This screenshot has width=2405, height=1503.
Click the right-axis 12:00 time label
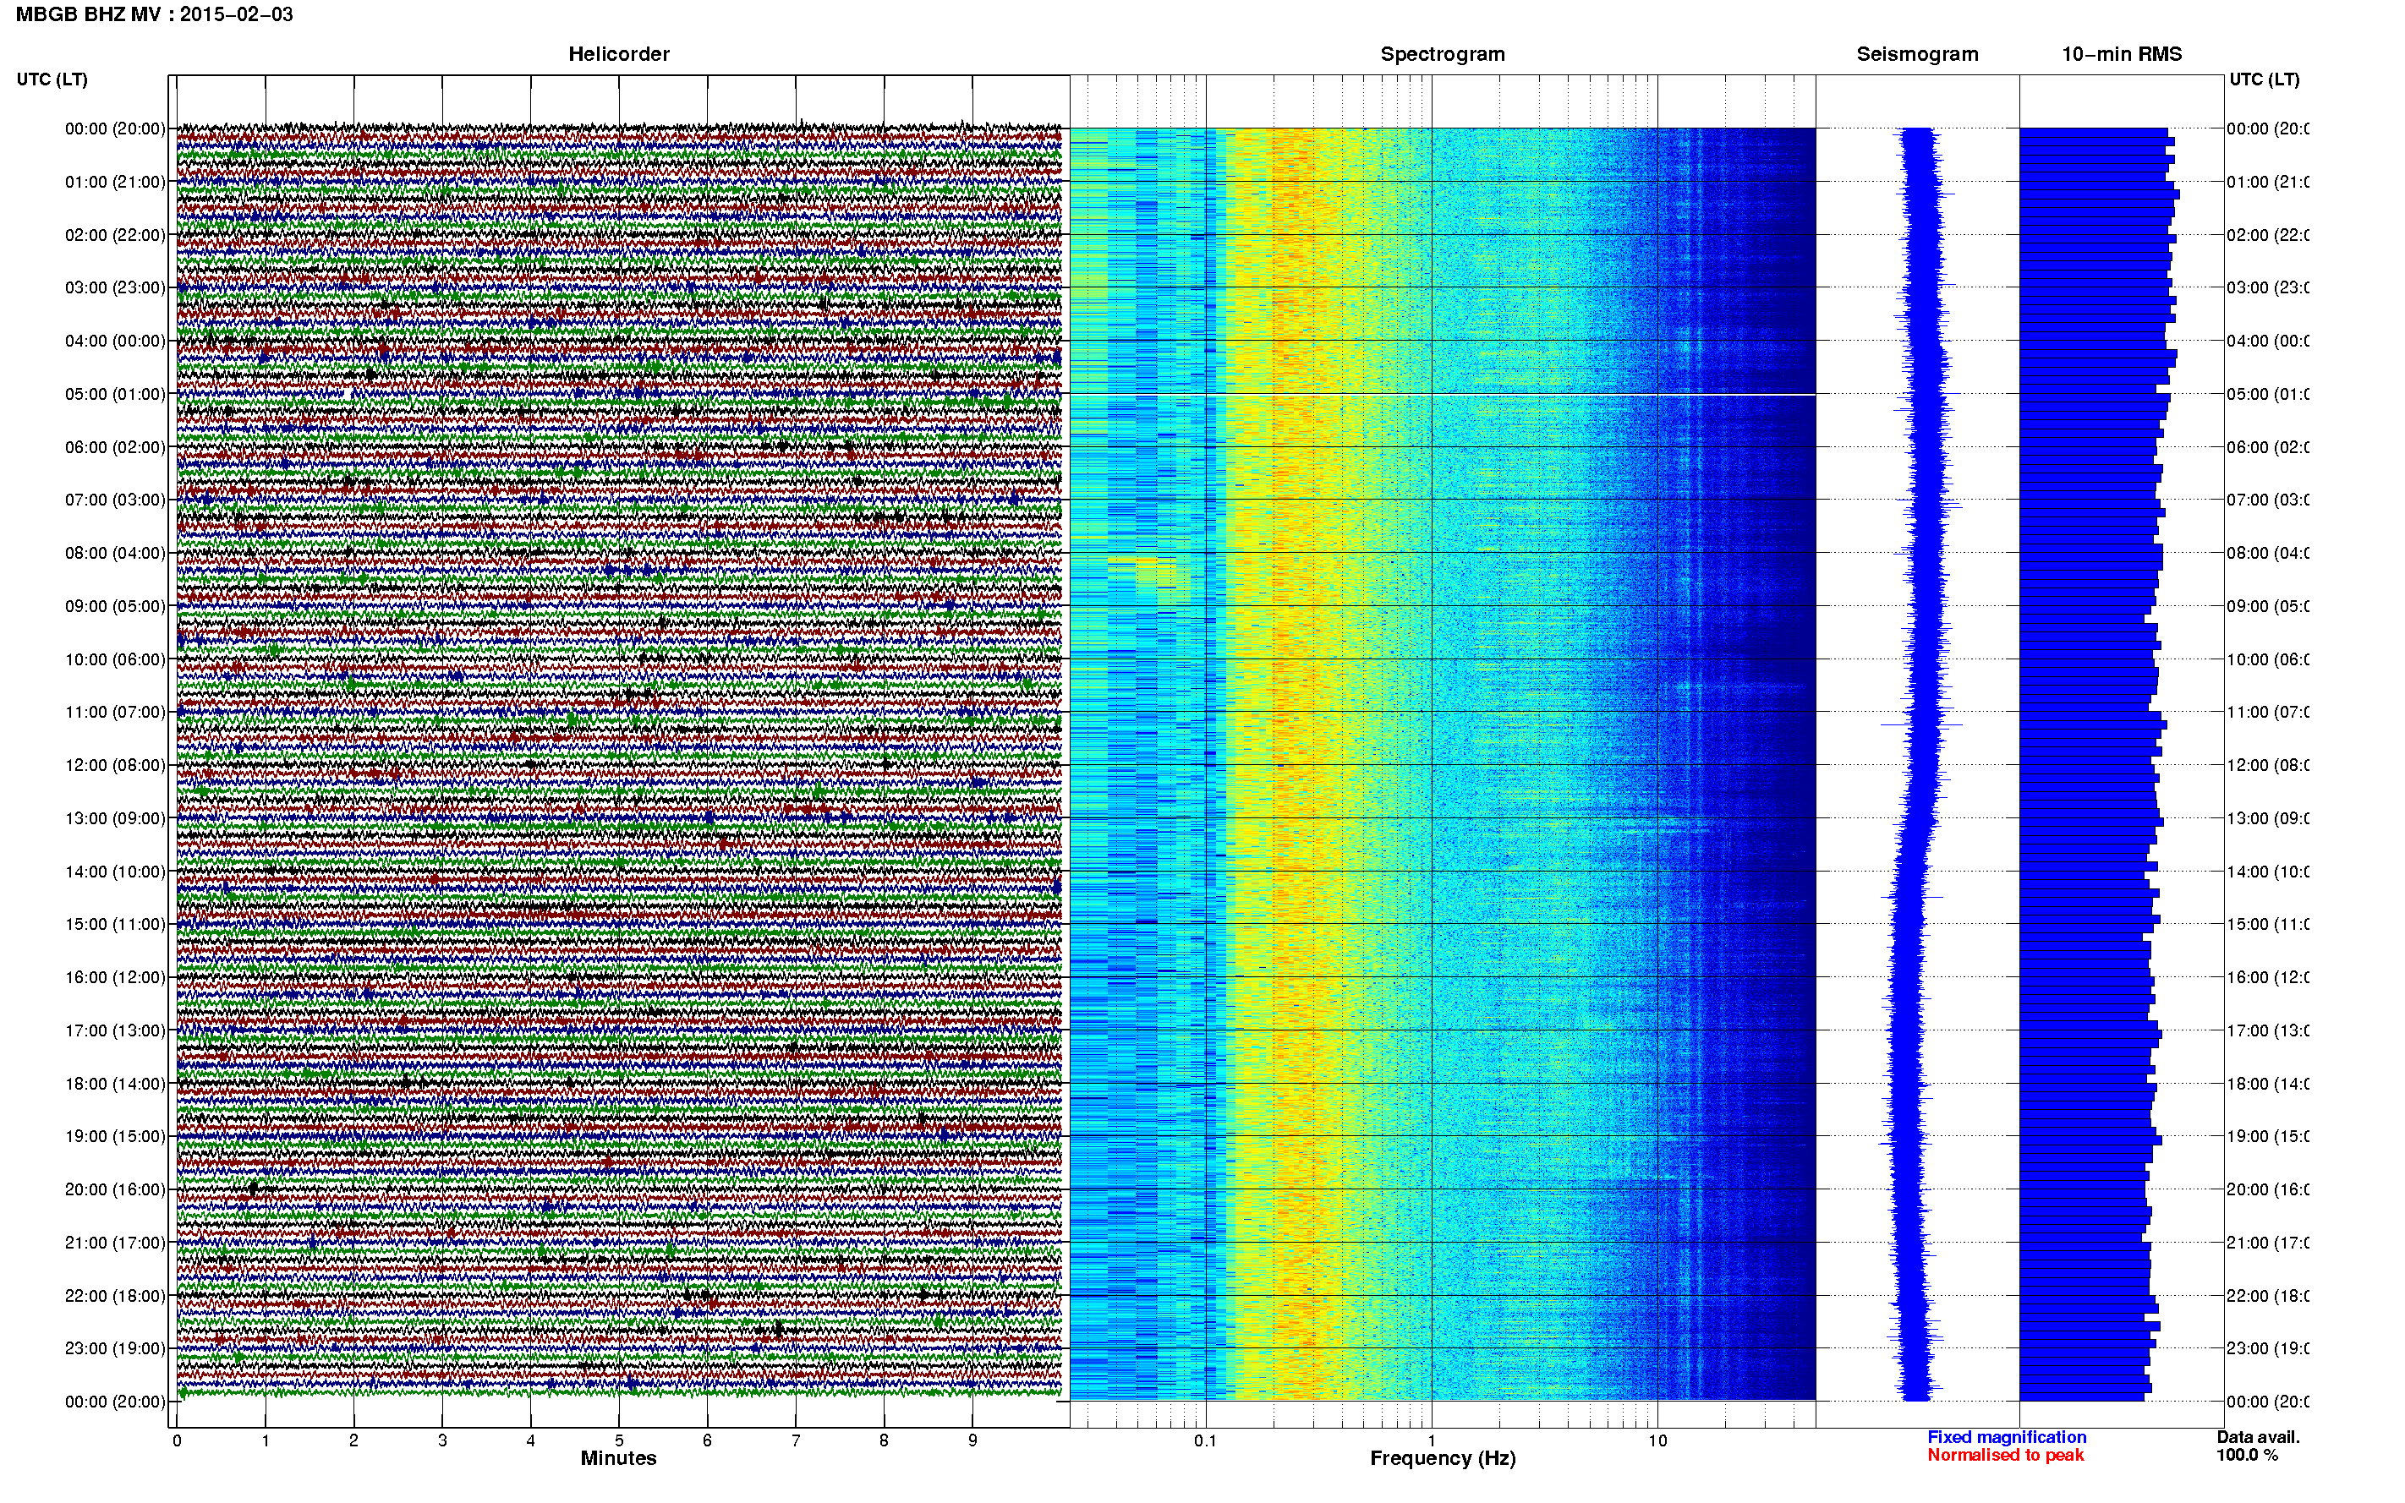2268,764
